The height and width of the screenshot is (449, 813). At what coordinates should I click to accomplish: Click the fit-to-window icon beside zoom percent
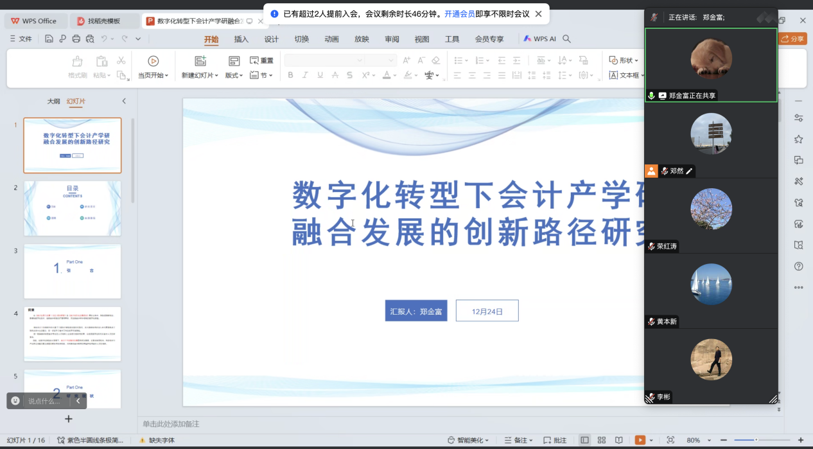pyautogui.click(x=670, y=440)
